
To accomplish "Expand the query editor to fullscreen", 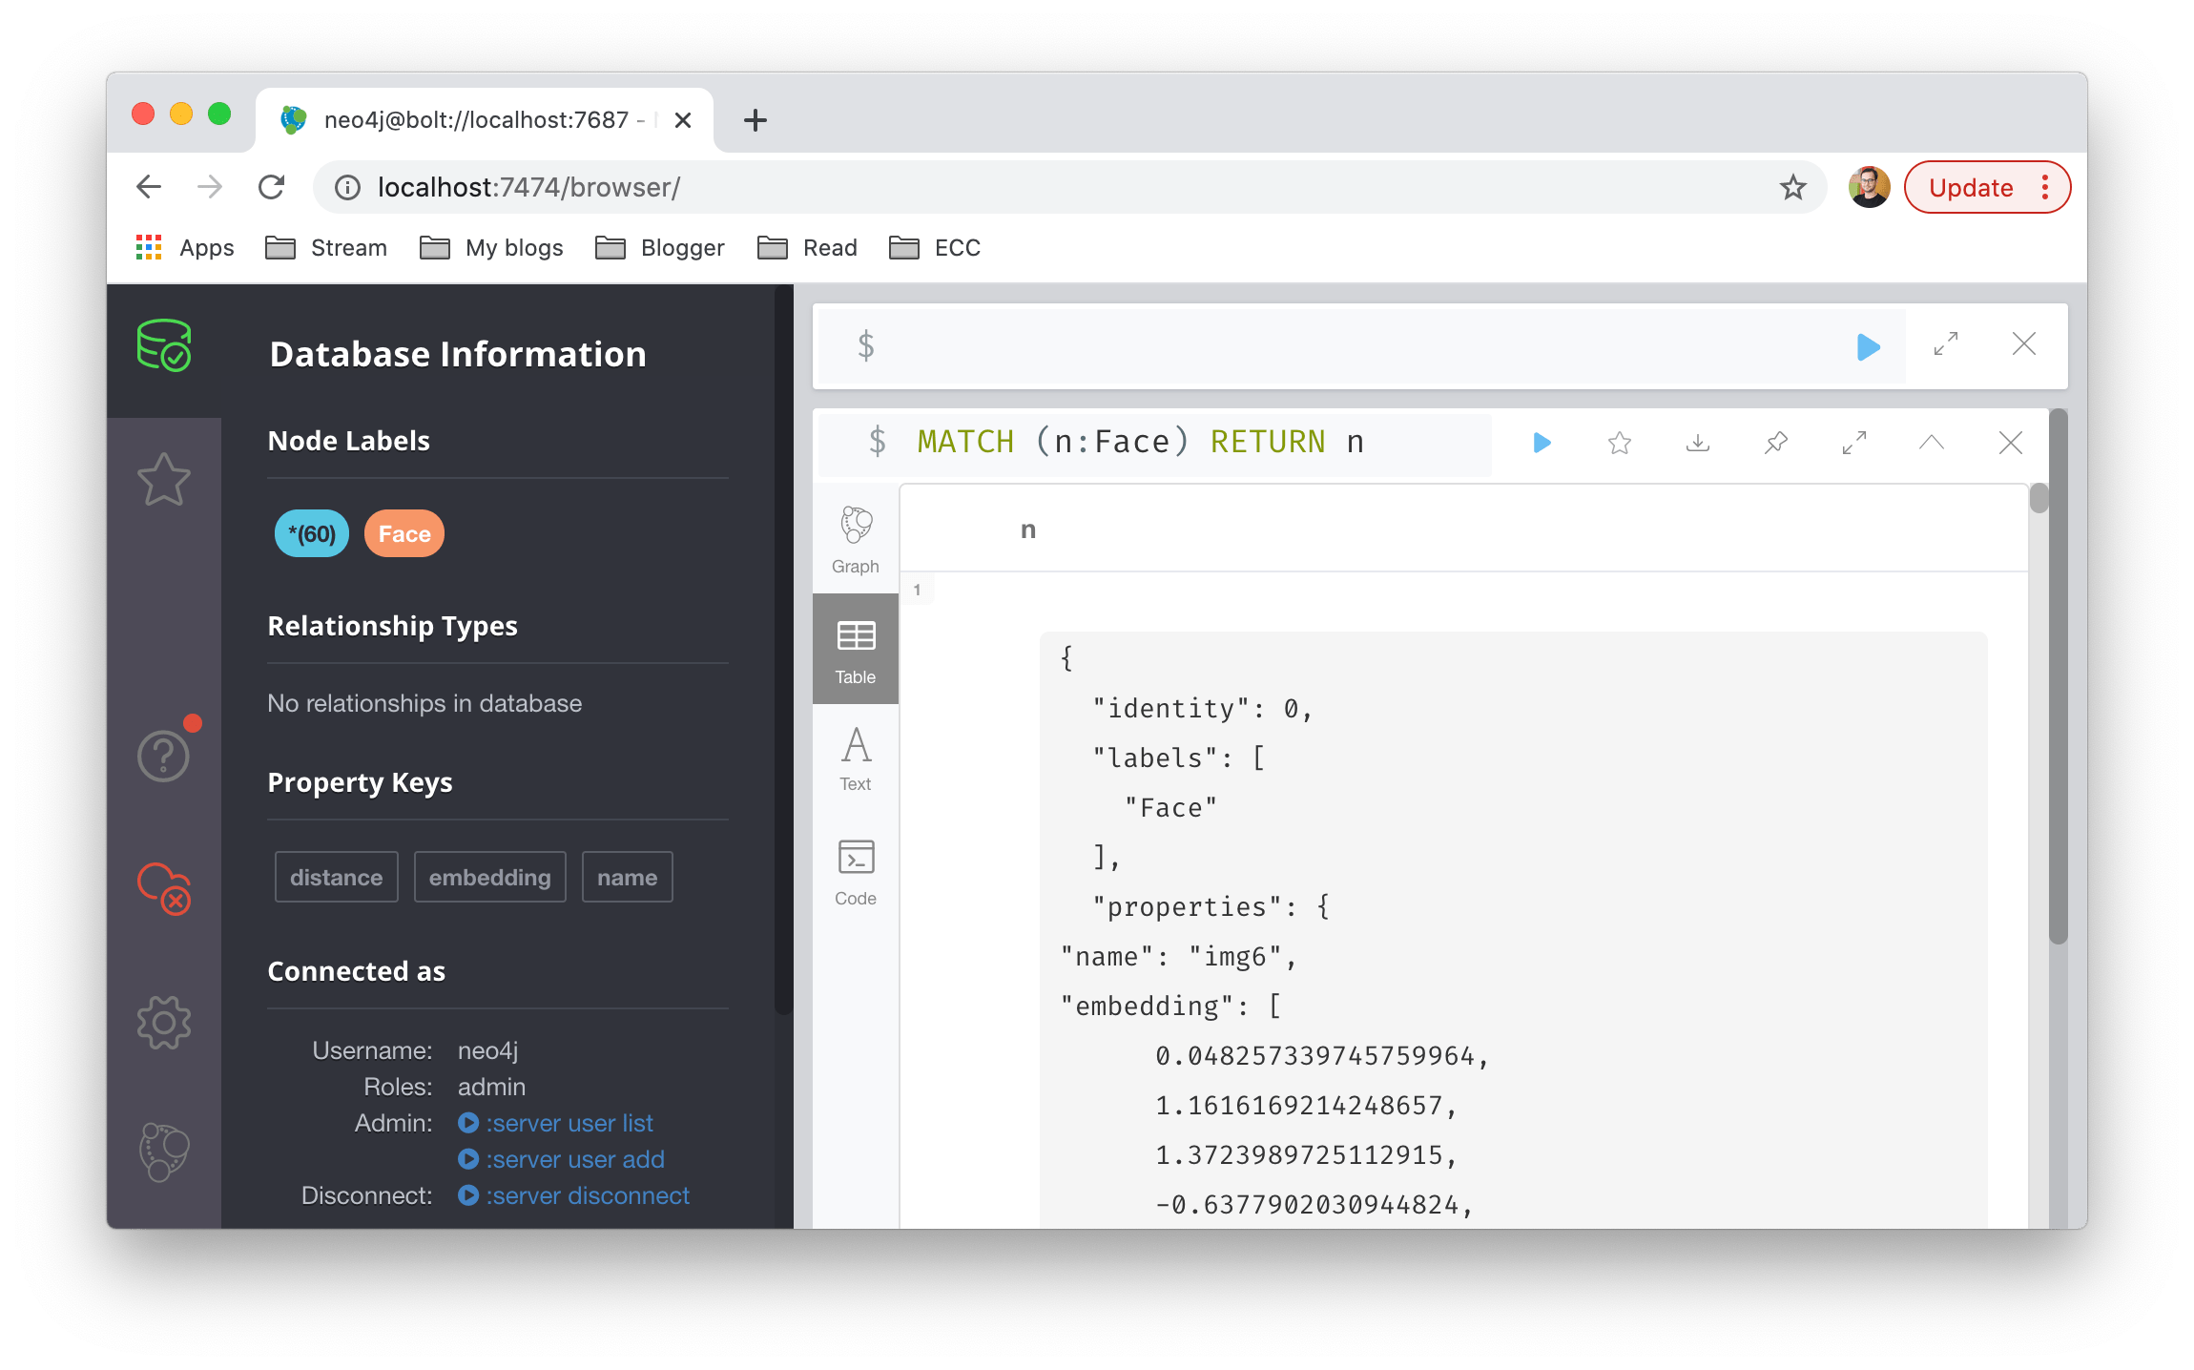I will [1946, 343].
